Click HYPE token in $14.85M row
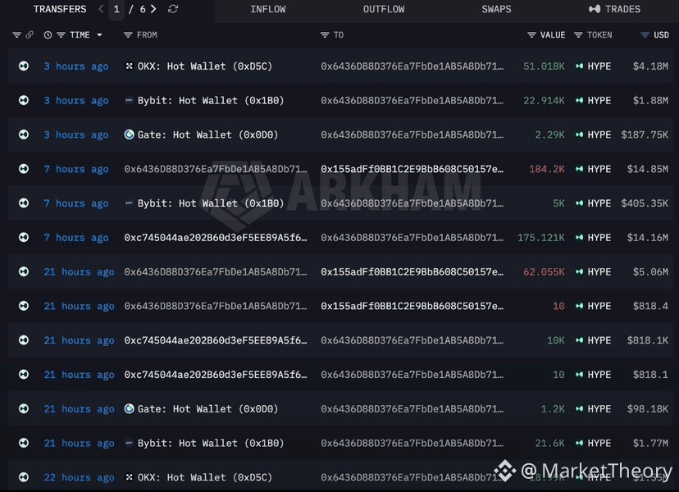Viewport: 679px width, 492px height. 599,169
